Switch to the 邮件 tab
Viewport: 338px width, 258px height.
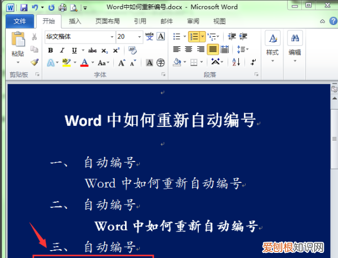[167, 21]
